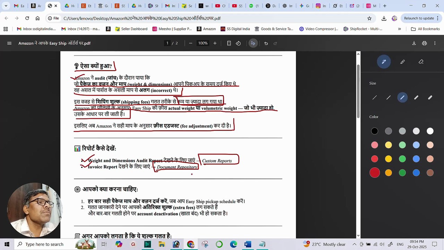Click the fit to page icon
The image size is (444, 250).
pyautogui.click(x=229, y=43)
